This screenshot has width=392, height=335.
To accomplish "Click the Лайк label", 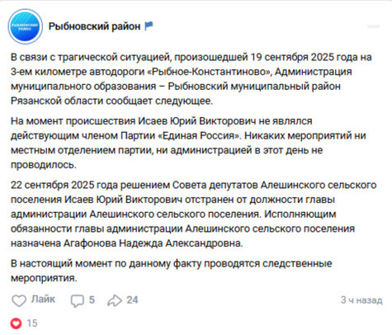I will pyautogui.click(x=43, y=300).
